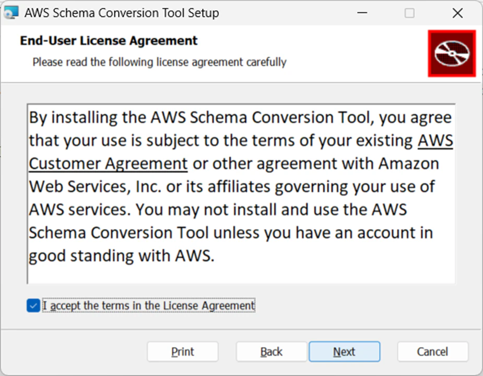Click the red disc installer logo
This screenshot has height=376, width=483.
coord(452,54)
